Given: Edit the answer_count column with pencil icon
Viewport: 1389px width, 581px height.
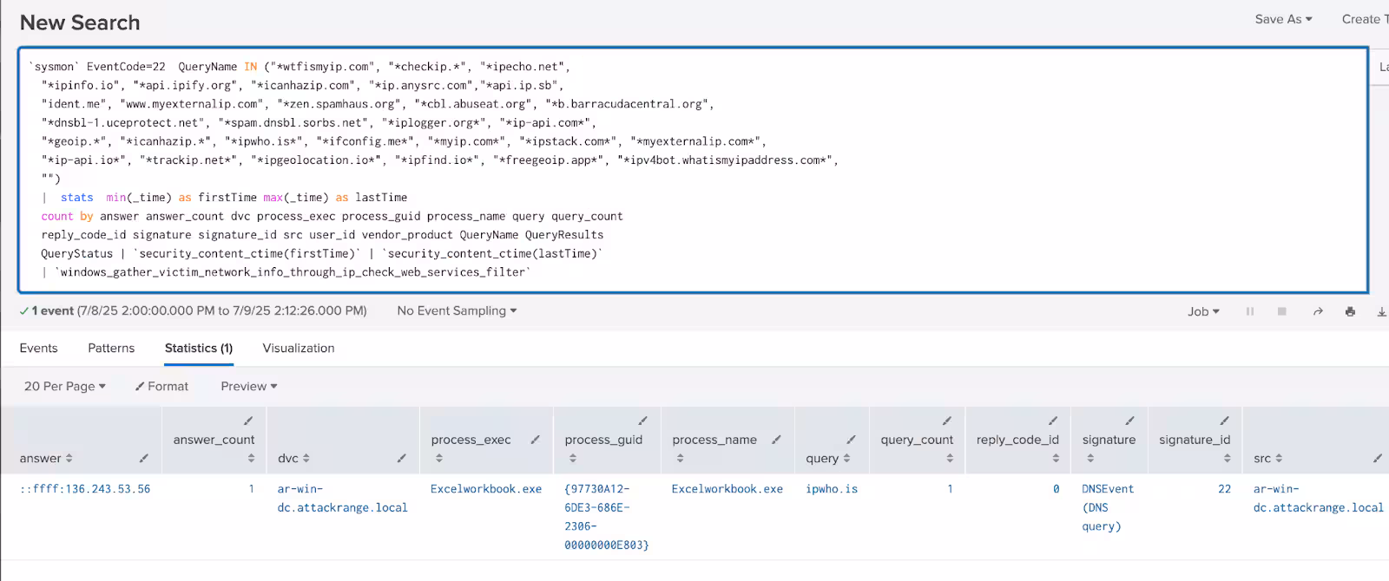Looking at the screenshot, I should 248,421.
